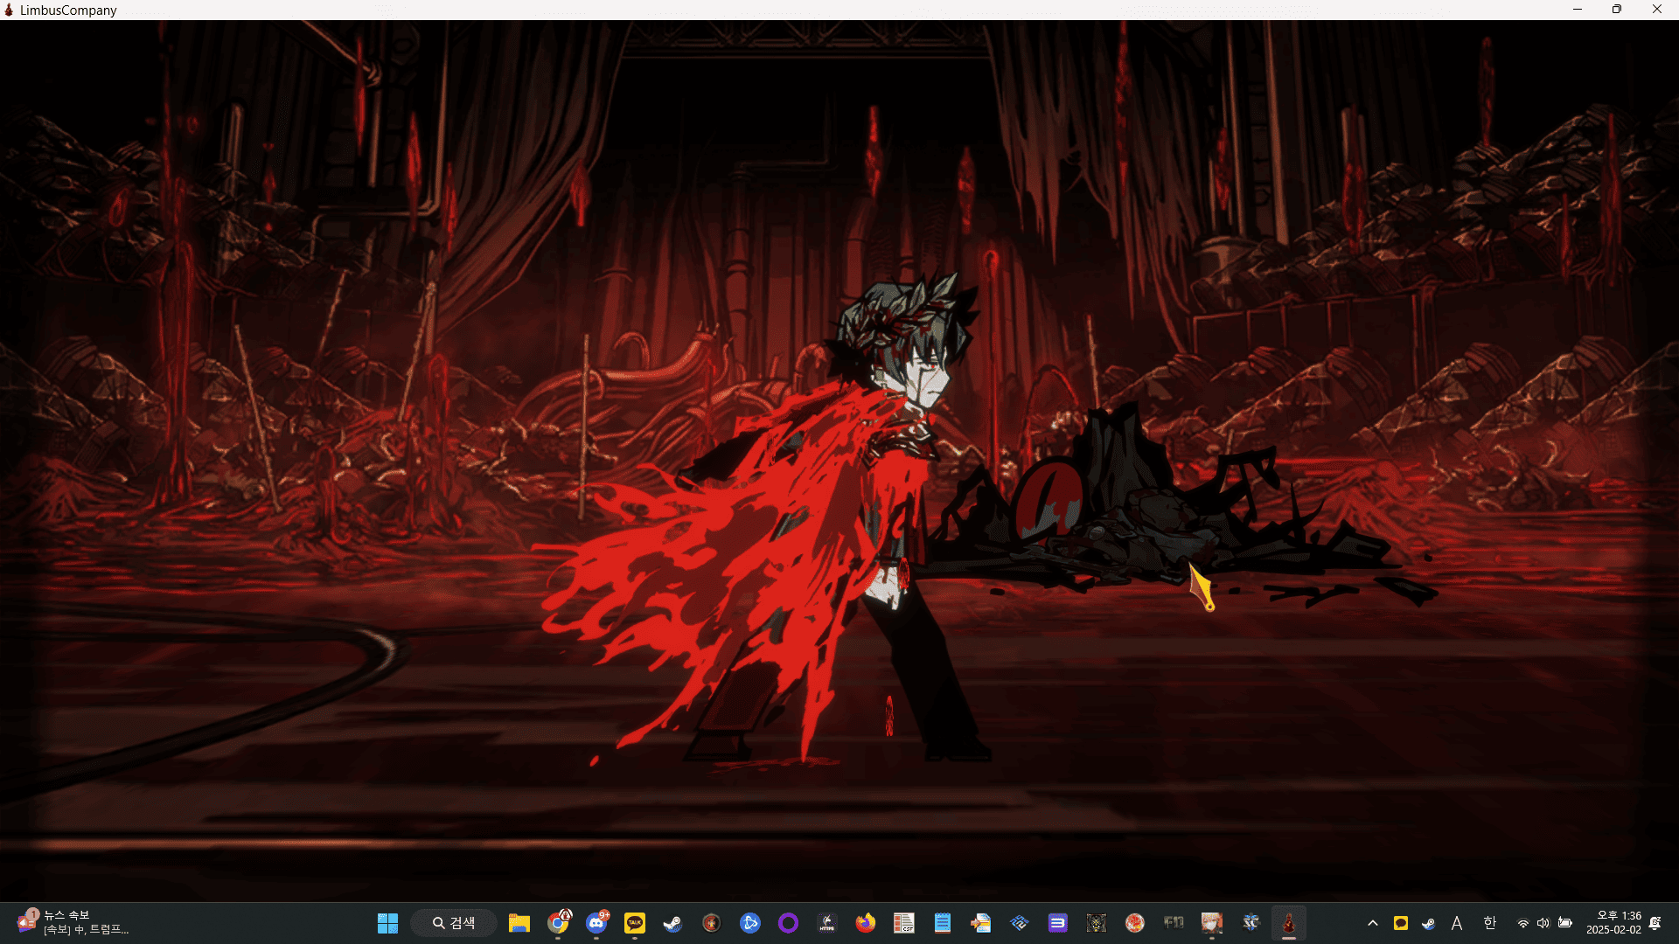
Task: Click the 검색 taskbar search box
Action: [x=454, y=923]
